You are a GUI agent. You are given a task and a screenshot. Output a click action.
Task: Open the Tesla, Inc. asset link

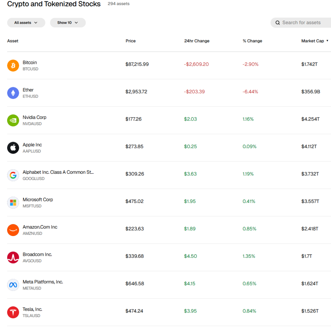click(x=32, y=309)
